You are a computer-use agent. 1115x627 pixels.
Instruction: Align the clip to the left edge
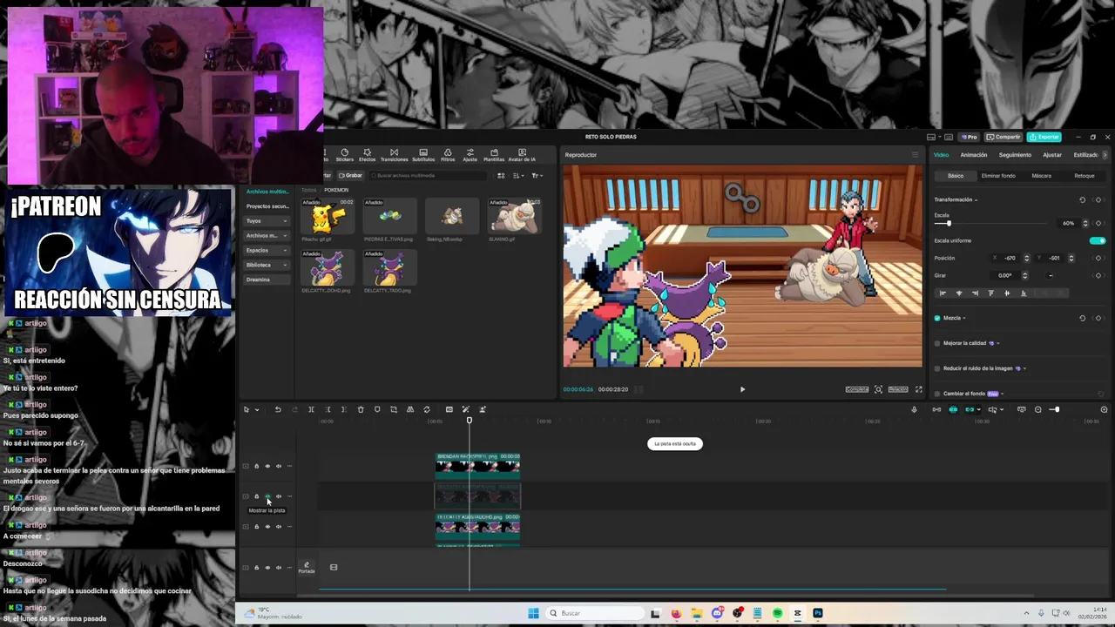click(943, 293)
